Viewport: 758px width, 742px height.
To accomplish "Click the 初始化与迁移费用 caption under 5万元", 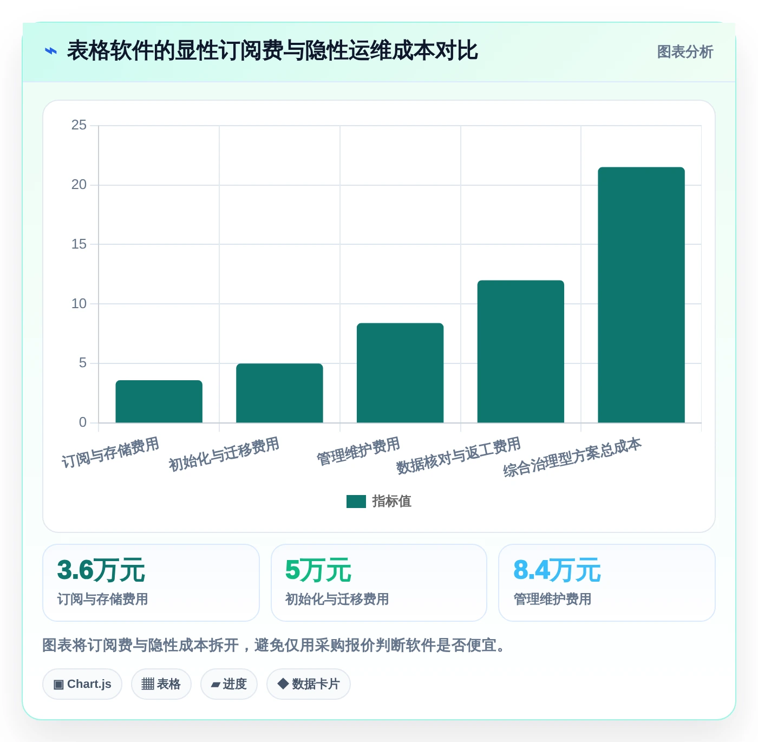I will 337,599.
